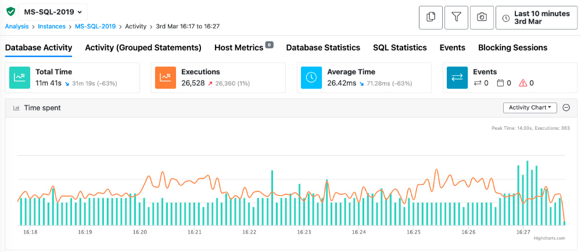Click the Events arrows tile icon

click(x=457, y=78)
